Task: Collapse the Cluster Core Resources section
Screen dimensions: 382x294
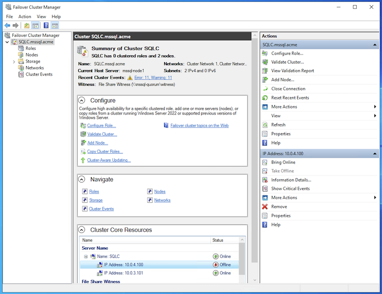Action: click(x=82, y=230)
